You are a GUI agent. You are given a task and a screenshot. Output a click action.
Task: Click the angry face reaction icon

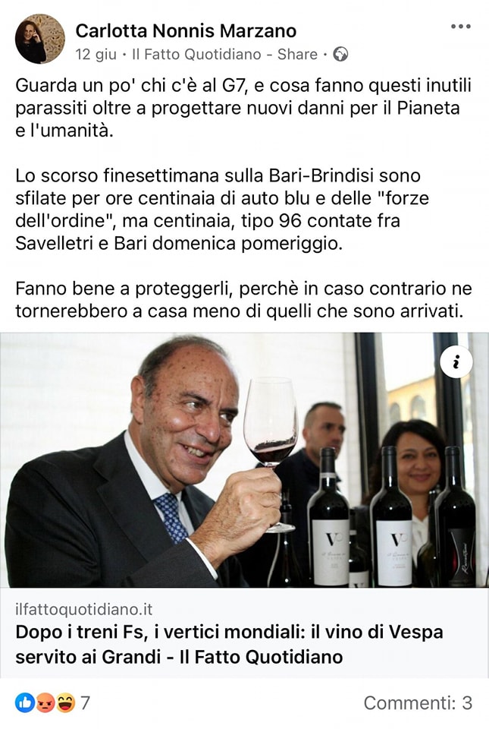(45, 702)
